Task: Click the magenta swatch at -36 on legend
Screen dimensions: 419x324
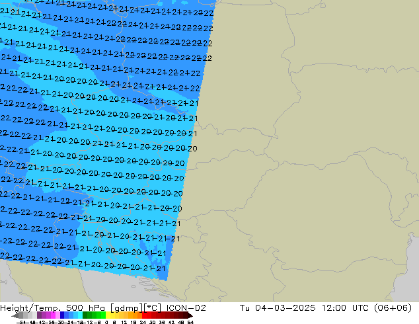Action: 53,315
